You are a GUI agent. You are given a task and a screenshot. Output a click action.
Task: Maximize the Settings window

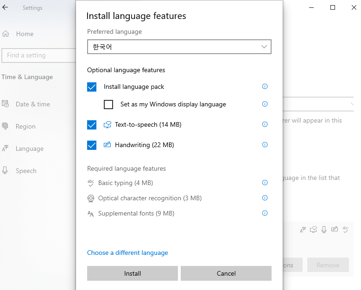pos(333,7)
